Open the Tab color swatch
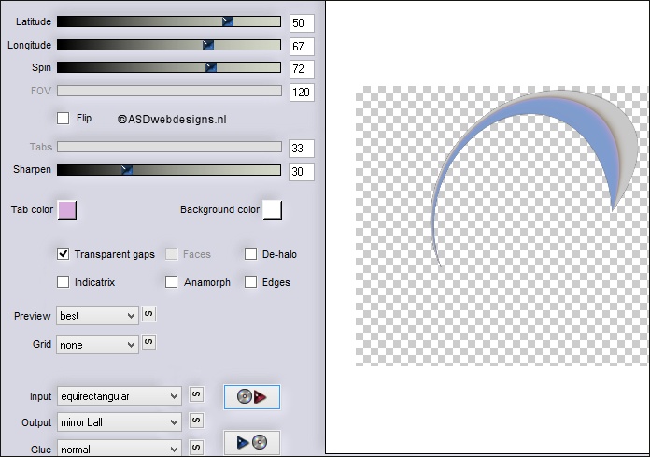 pyautogui.click(x=66, y=210)
